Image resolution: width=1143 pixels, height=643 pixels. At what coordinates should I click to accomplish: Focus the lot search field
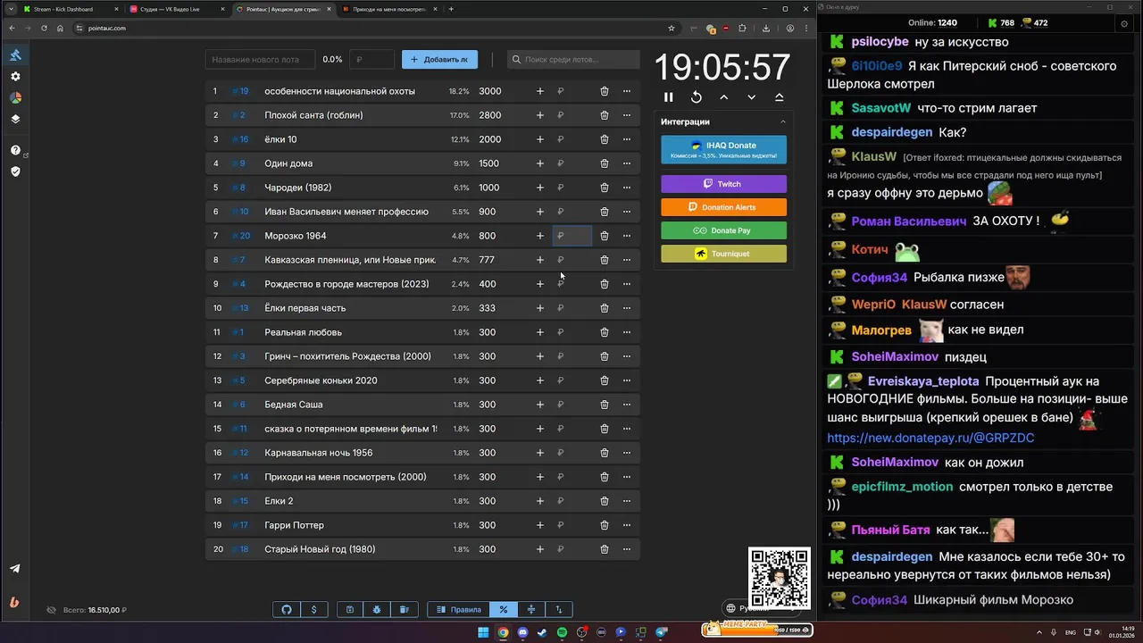[573, 60]
